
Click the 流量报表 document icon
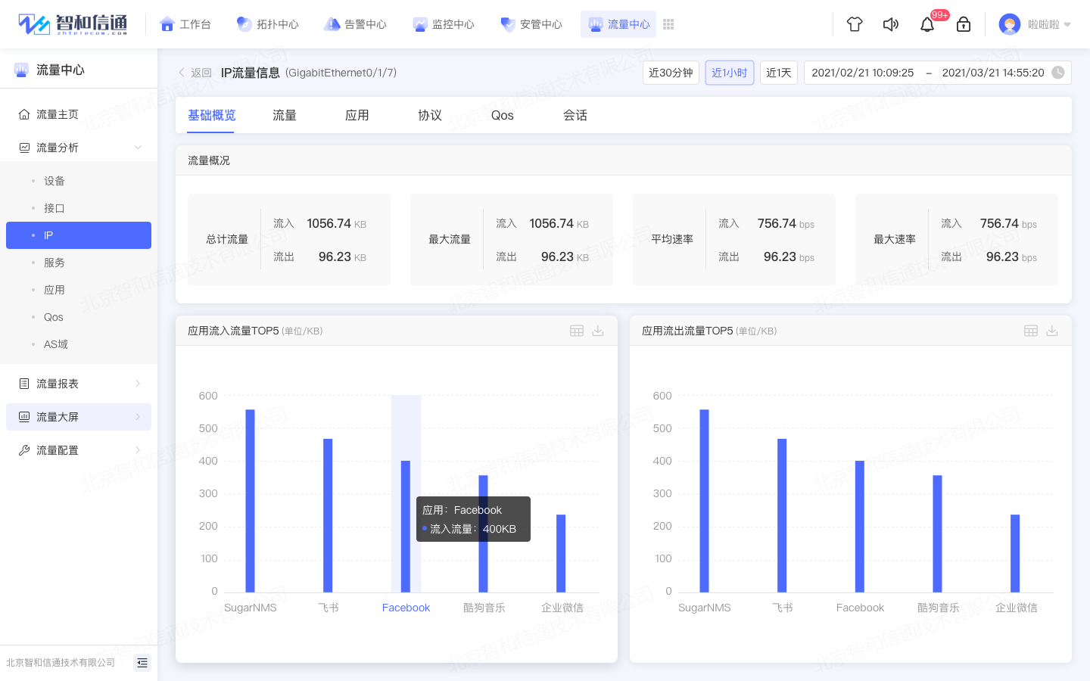(x=24, y=384)
